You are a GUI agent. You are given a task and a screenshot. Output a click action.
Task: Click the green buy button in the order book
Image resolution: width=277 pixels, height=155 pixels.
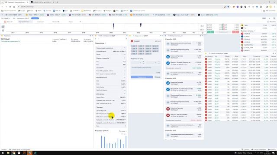click(211, 32)
